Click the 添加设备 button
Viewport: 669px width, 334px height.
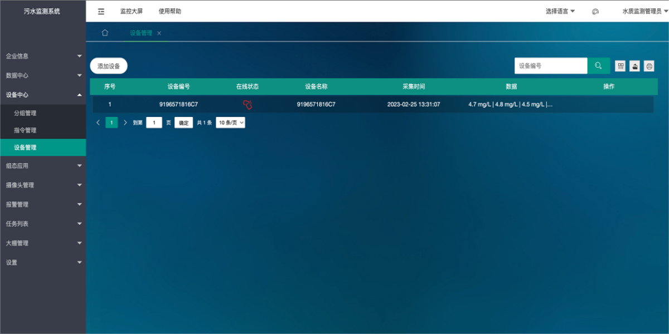[109, 66]
